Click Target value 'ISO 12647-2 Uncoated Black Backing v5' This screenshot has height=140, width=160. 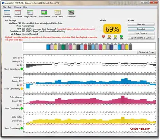click(39, 29)
